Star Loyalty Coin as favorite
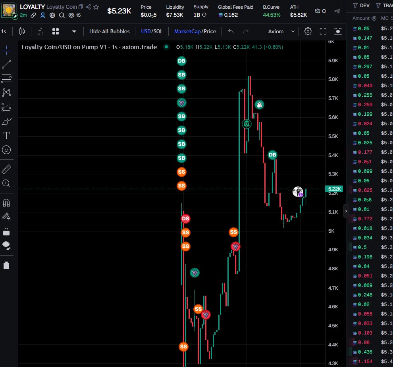 (96, 7)
